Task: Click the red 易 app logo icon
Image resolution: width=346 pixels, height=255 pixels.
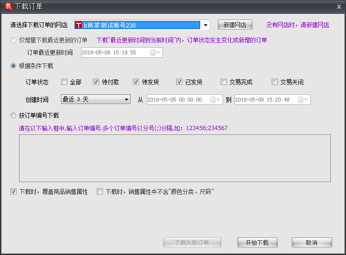Action: click(8, 6)
